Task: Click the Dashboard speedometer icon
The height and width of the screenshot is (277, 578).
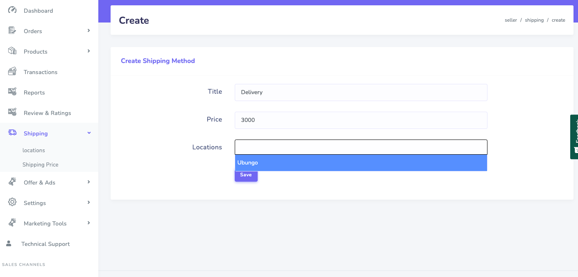Action: click(12, 10)
